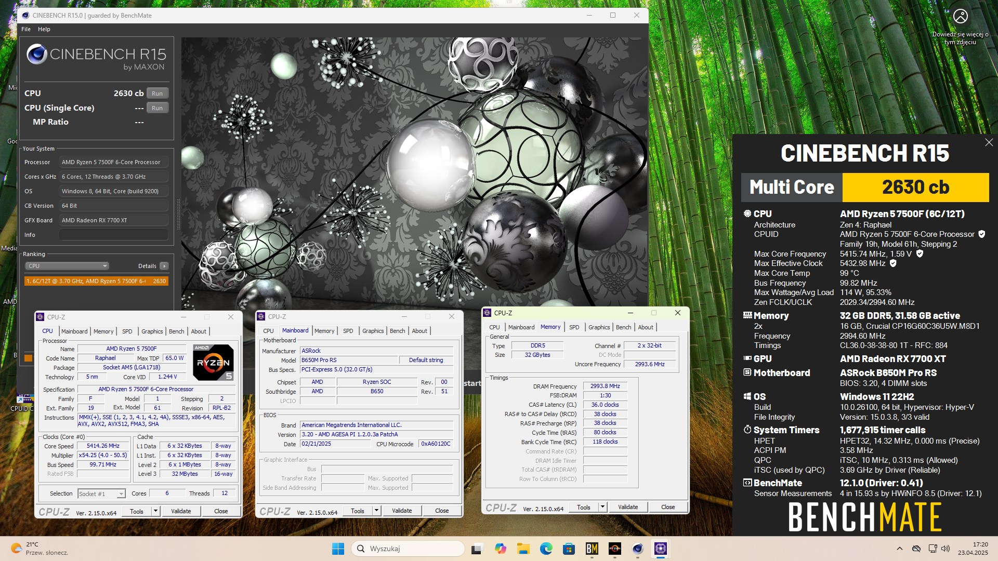The image size is (998, 561).
Task: Open volume control in system tray
Action: pos(946,549)
